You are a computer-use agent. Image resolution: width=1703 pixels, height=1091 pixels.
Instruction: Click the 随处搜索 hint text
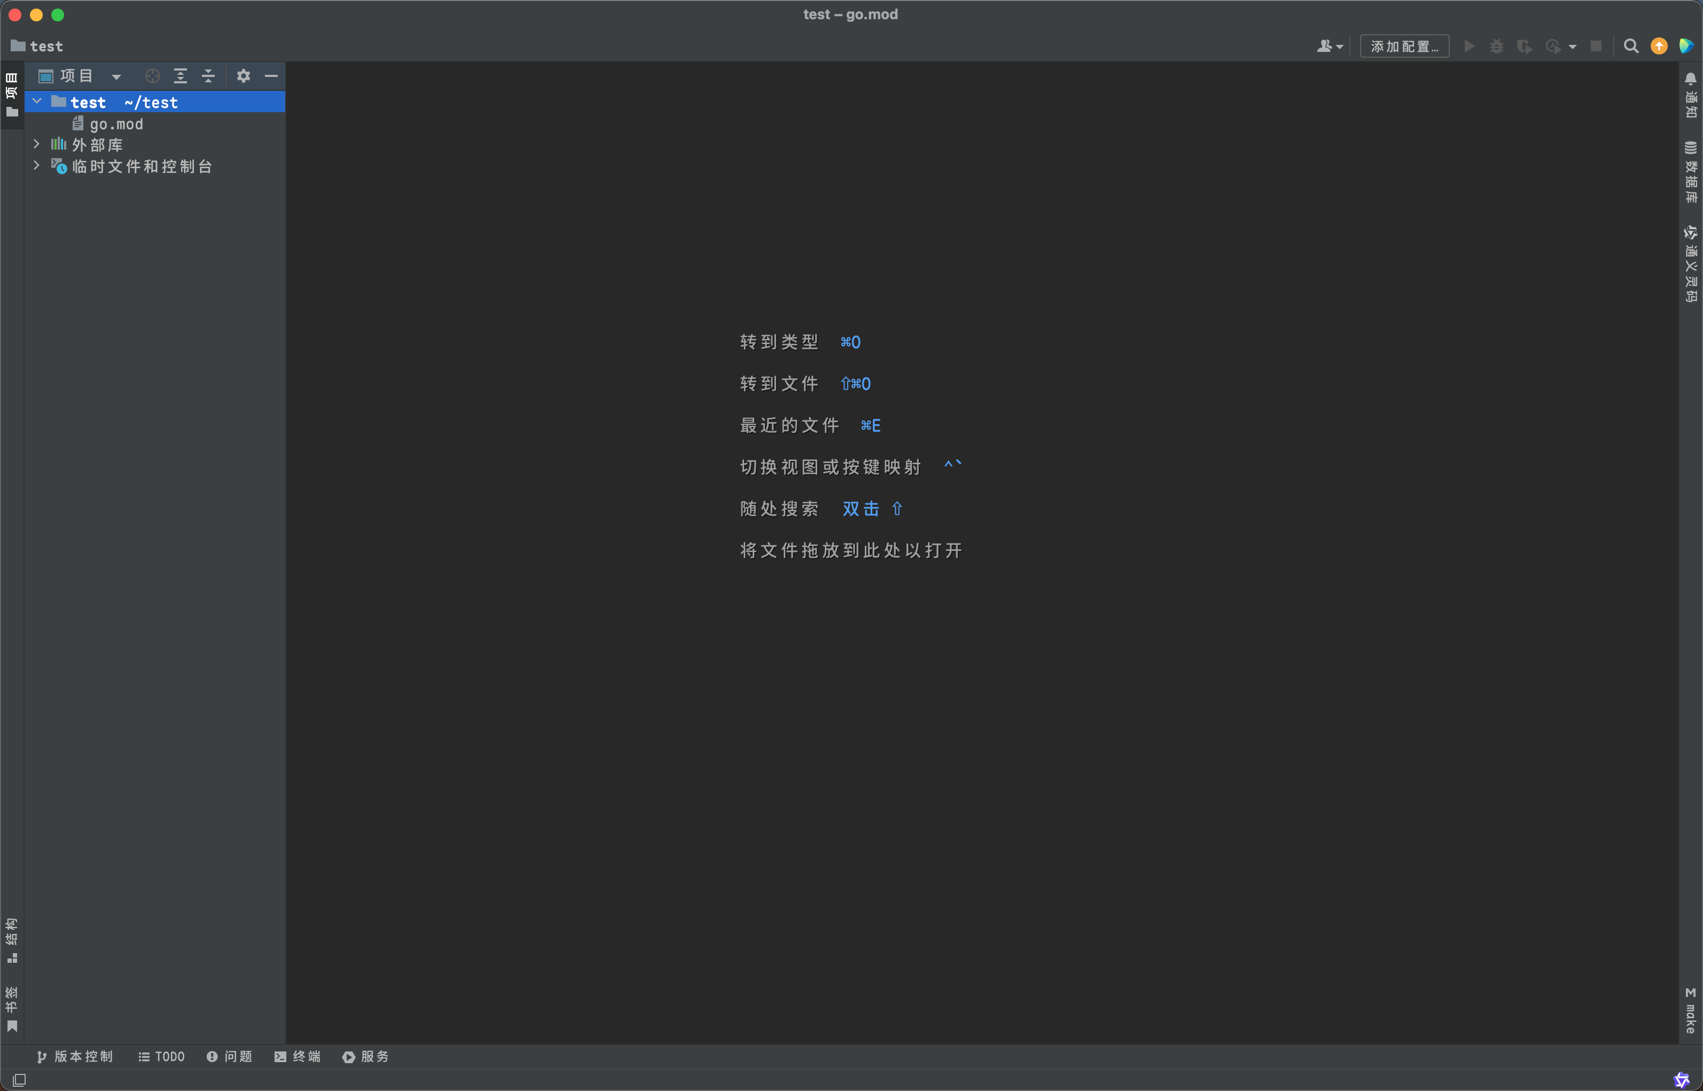pyautogui.click(x=779, y=509)
